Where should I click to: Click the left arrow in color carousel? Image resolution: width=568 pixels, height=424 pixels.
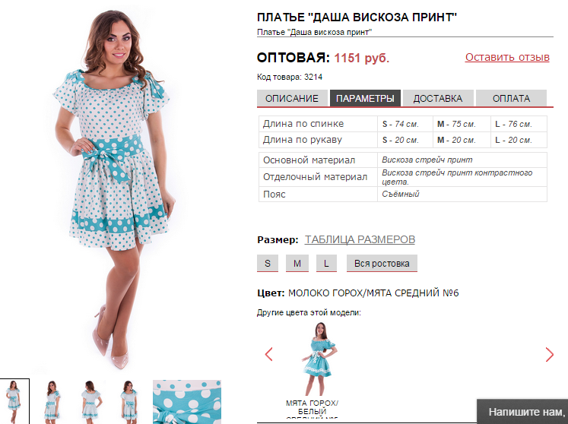(x=268, y=354)
